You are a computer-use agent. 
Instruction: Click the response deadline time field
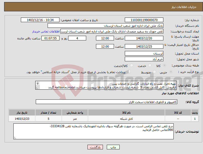[x=105, y=38]
